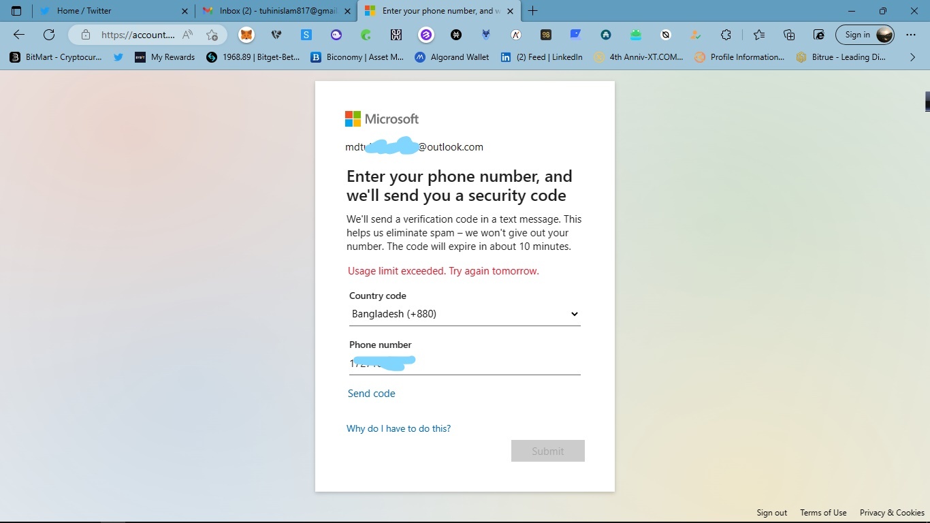Open the Biconomy Asset bookmark
This screenshot has height=523, width=930.
[357, 57]
